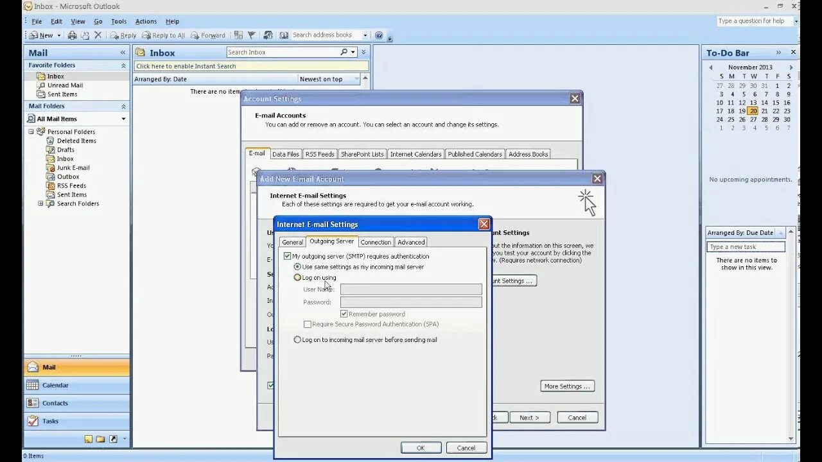Screen dimensions: 822x462
Task: Click the Print toolbar icon
Action: tap(73, 35)
